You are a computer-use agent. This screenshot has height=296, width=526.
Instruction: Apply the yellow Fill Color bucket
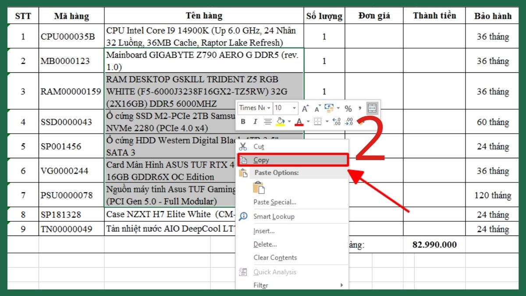[280, 121]
